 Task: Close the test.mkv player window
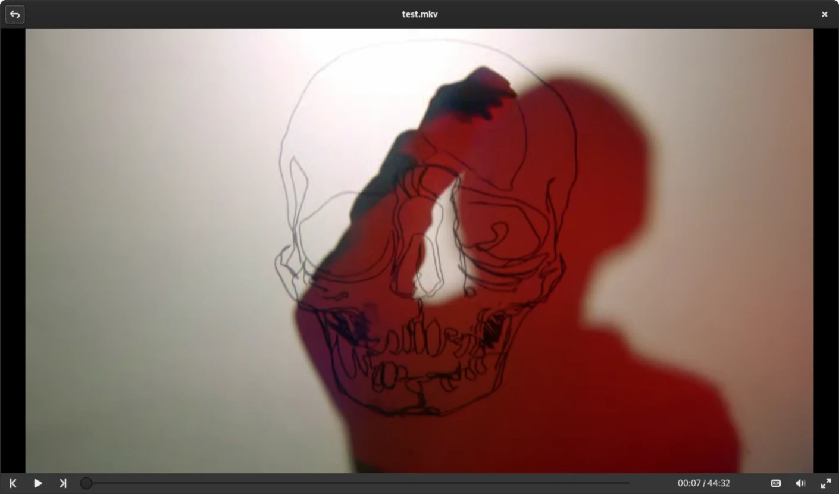[825, 14]
